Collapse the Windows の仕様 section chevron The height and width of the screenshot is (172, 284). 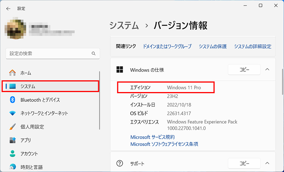tap(267, 70)
